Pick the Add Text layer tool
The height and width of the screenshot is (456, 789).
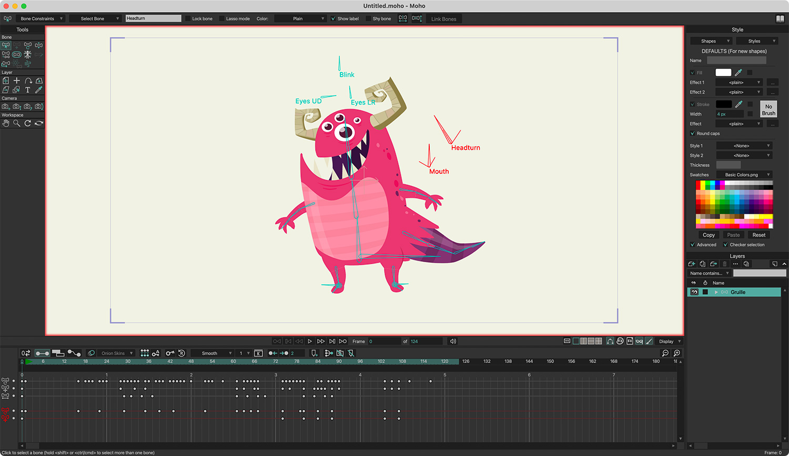pos(28,90)
